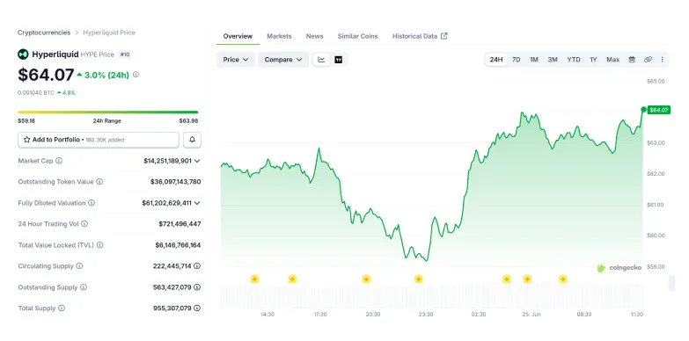Switch to line chart view icon
Viewport: 689px width, 341px height.
click(321, 60)
